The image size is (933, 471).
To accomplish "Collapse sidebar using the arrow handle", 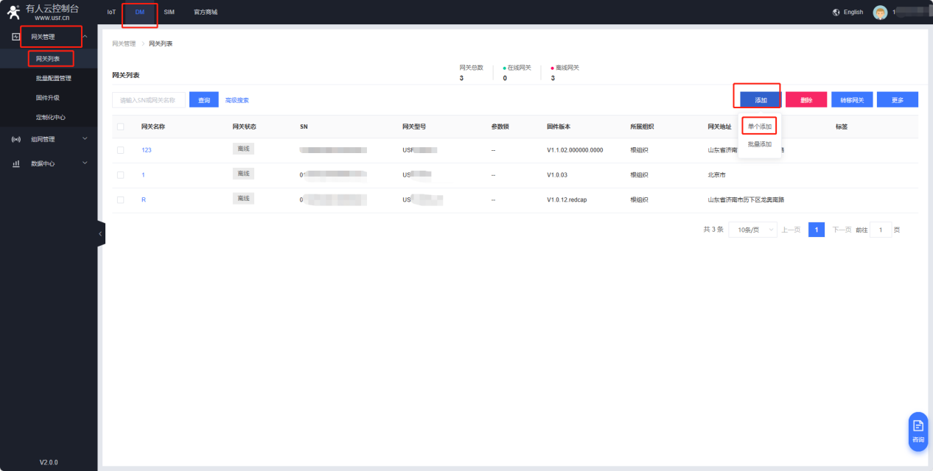I will tap(101, 233).
